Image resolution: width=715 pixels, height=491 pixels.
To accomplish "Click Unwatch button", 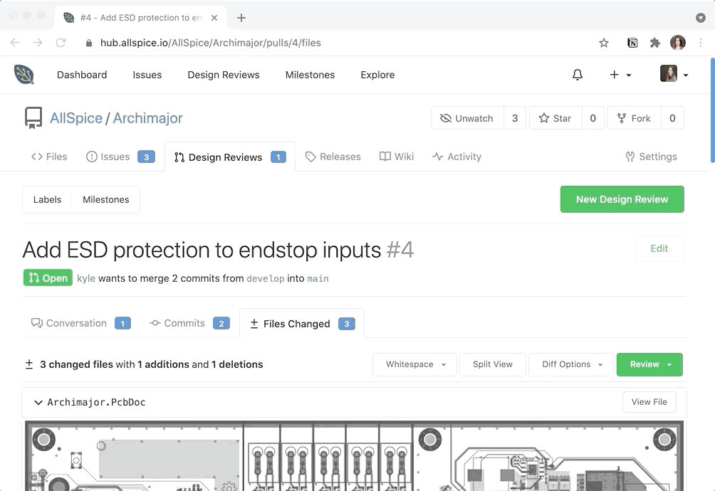I will pos(467,118).
